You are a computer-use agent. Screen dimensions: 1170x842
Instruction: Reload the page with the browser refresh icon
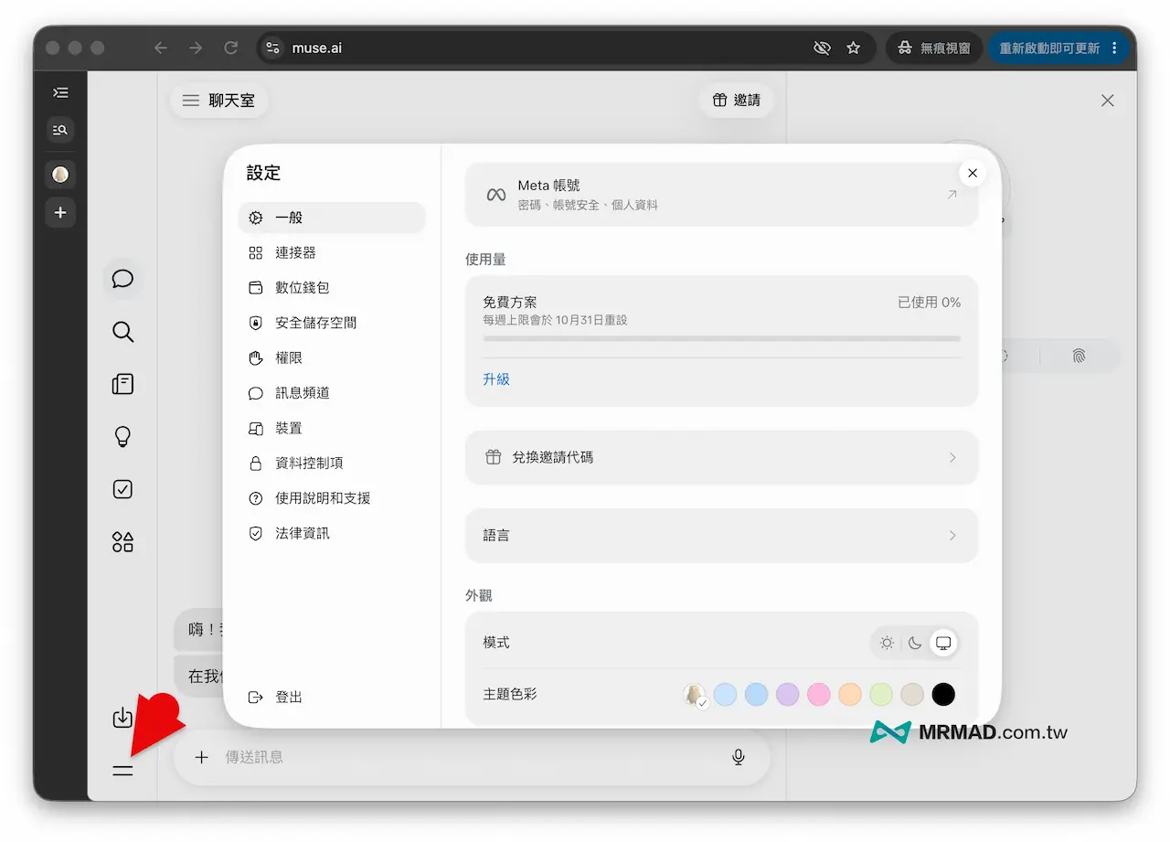click(231, 48)
